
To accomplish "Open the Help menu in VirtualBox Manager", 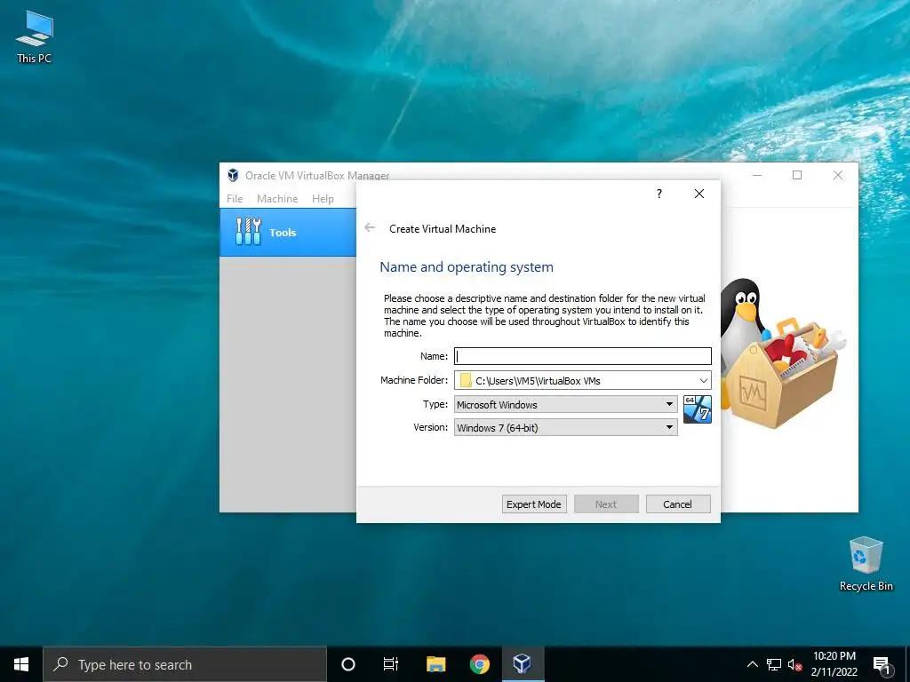I will (323, 198).
